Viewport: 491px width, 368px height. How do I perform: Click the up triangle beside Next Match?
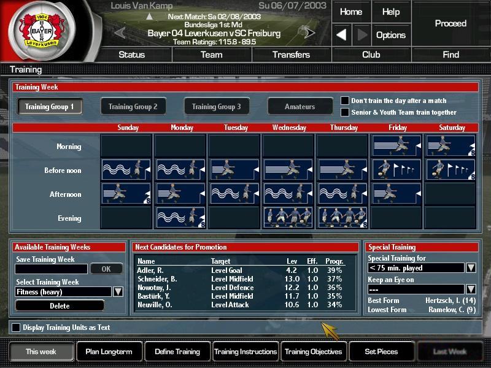(150, 16)
